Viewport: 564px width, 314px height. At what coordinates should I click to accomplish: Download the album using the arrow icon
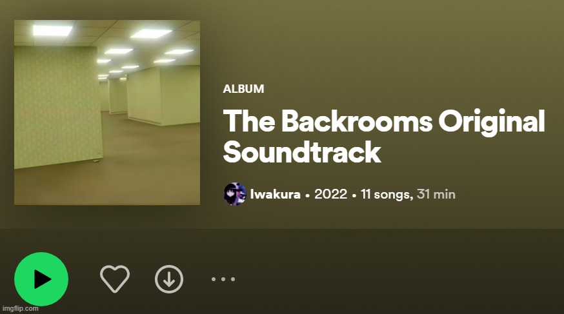pyautogui.click(x=169, y=279)
